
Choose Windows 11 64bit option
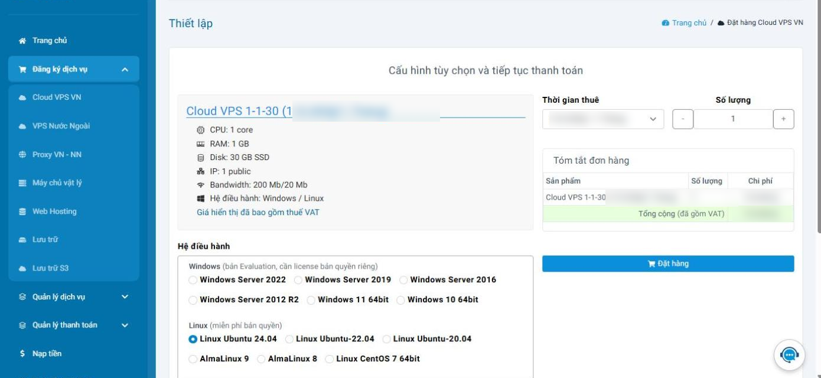coord(311,300)
